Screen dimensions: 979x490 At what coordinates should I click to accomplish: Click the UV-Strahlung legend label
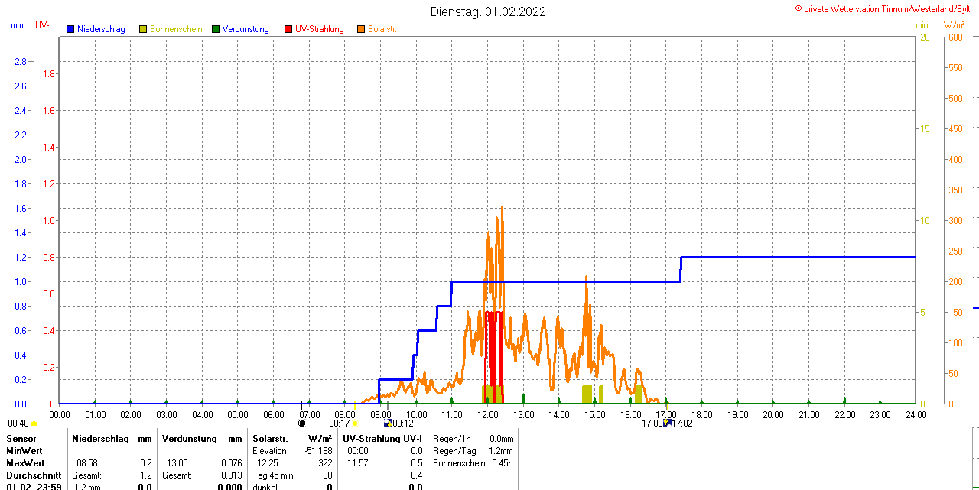(x=319, y=29)
